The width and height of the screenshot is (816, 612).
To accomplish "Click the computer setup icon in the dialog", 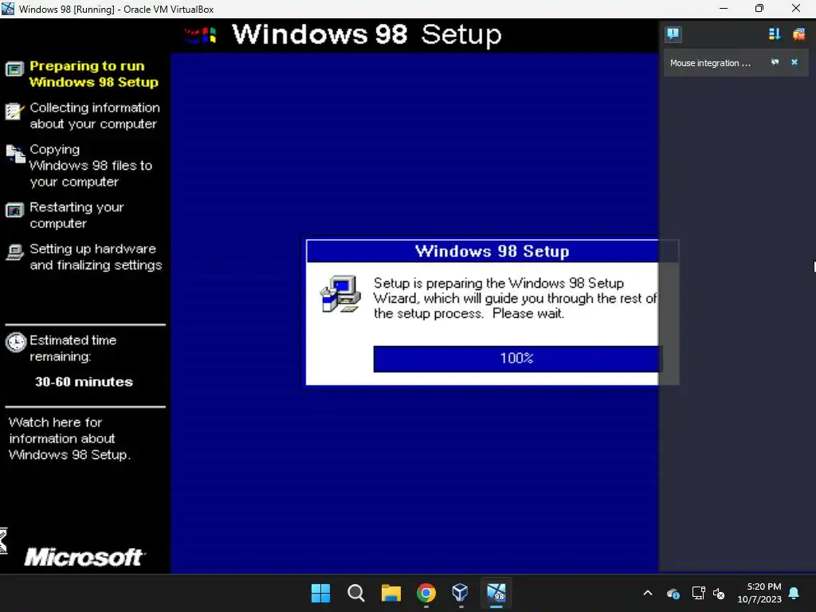I will [x=340, y=294].
